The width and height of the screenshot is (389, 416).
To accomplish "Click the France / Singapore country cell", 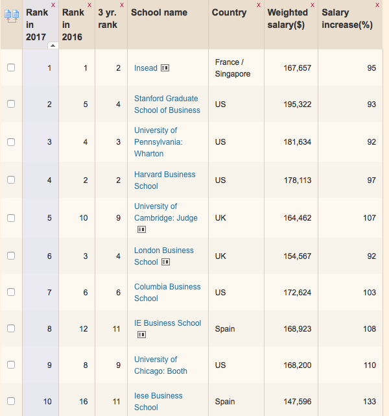I will 232,68.
